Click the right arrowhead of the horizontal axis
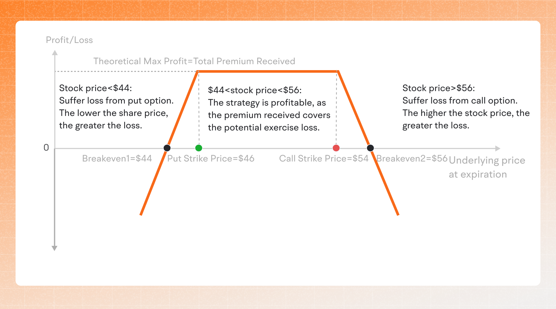 coord(497,149)
